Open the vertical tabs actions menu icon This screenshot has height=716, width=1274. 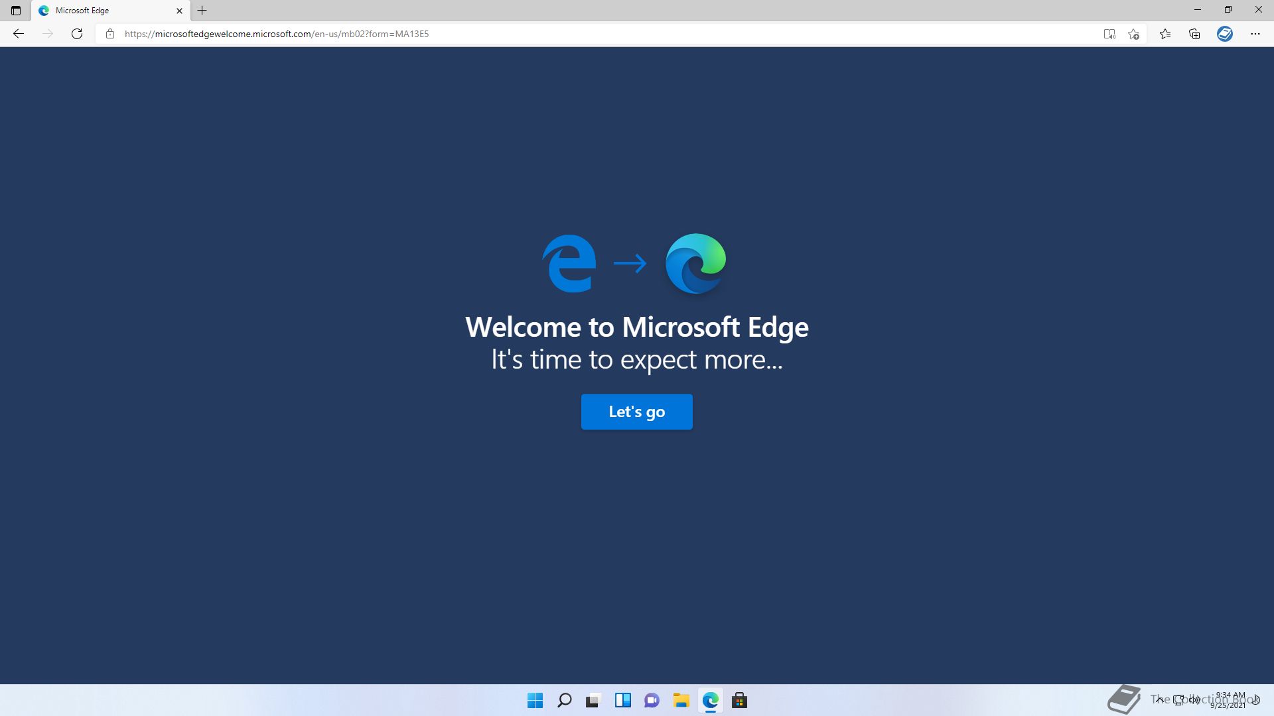(x=16, y=11)
